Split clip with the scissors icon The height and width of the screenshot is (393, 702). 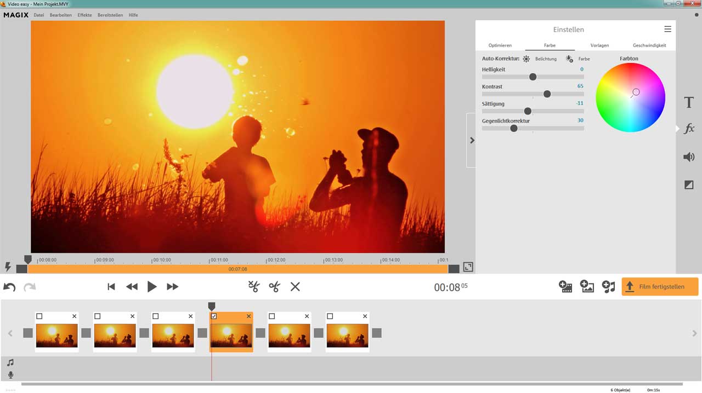tap(274, 286)
